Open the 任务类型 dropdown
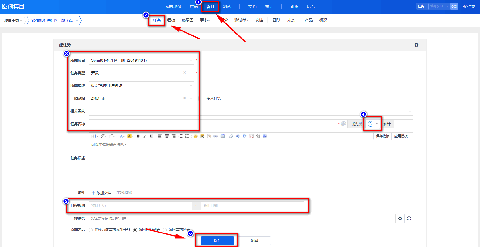The image size is (480, 247). (141, 73)
